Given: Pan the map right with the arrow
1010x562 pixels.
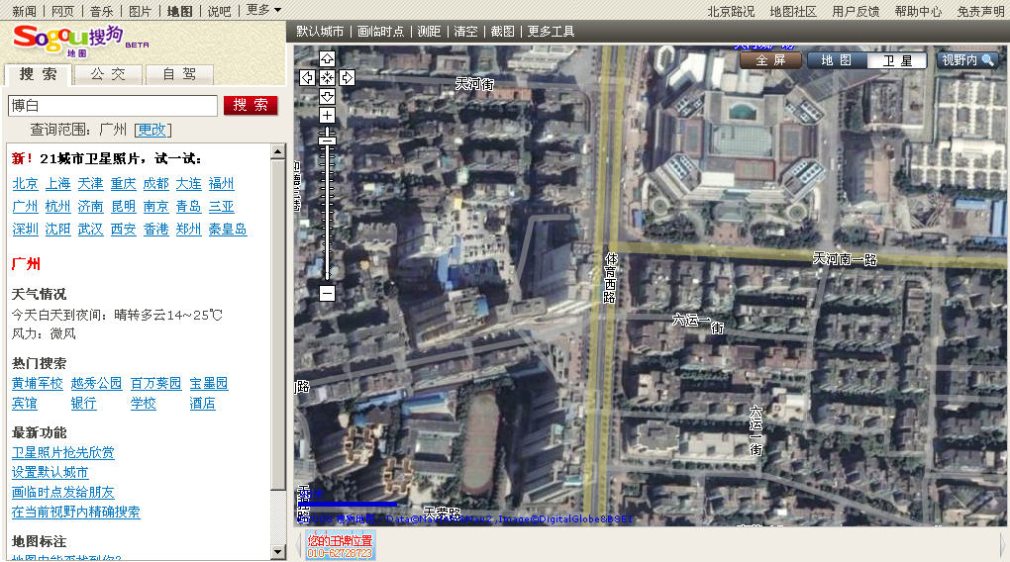Looking at the screenshot, I should pos(348,78).
